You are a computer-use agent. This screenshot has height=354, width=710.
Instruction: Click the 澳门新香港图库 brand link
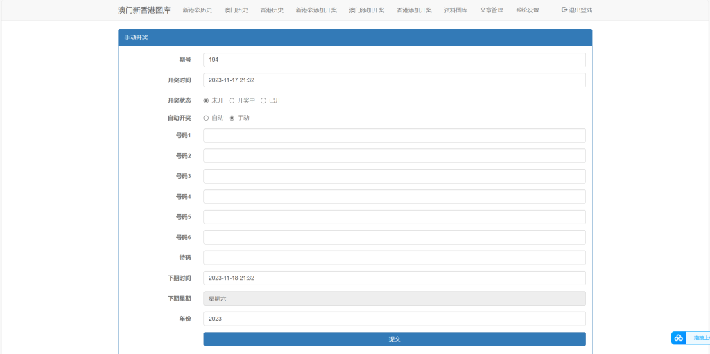[144, 10]
